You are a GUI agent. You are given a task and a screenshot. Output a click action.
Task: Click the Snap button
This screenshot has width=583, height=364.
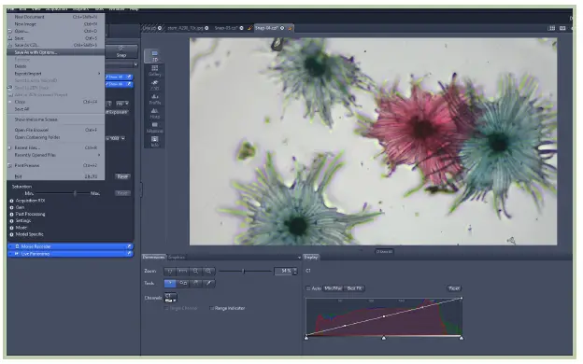pyautogui.click(x=121, y=52)
